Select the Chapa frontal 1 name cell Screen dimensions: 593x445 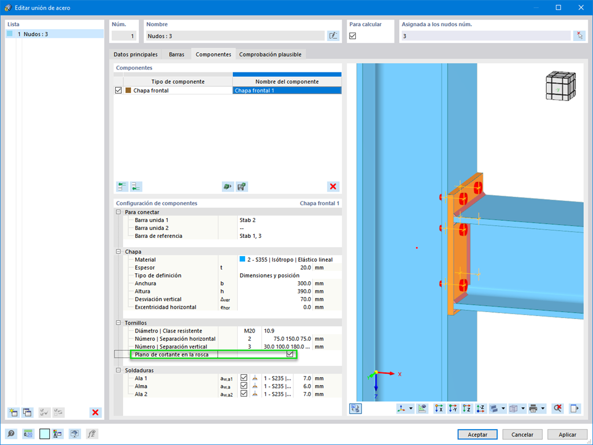click(x=287, y=91)
